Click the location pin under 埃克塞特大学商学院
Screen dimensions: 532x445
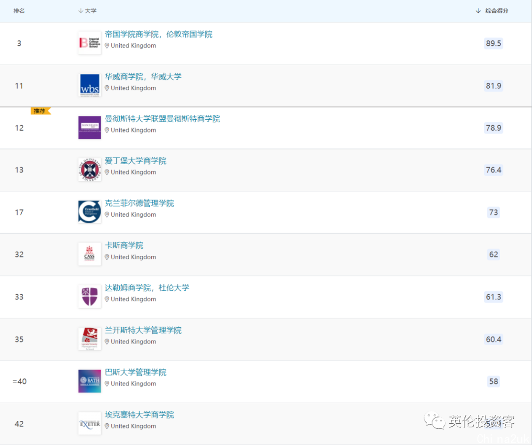(107, 426)
